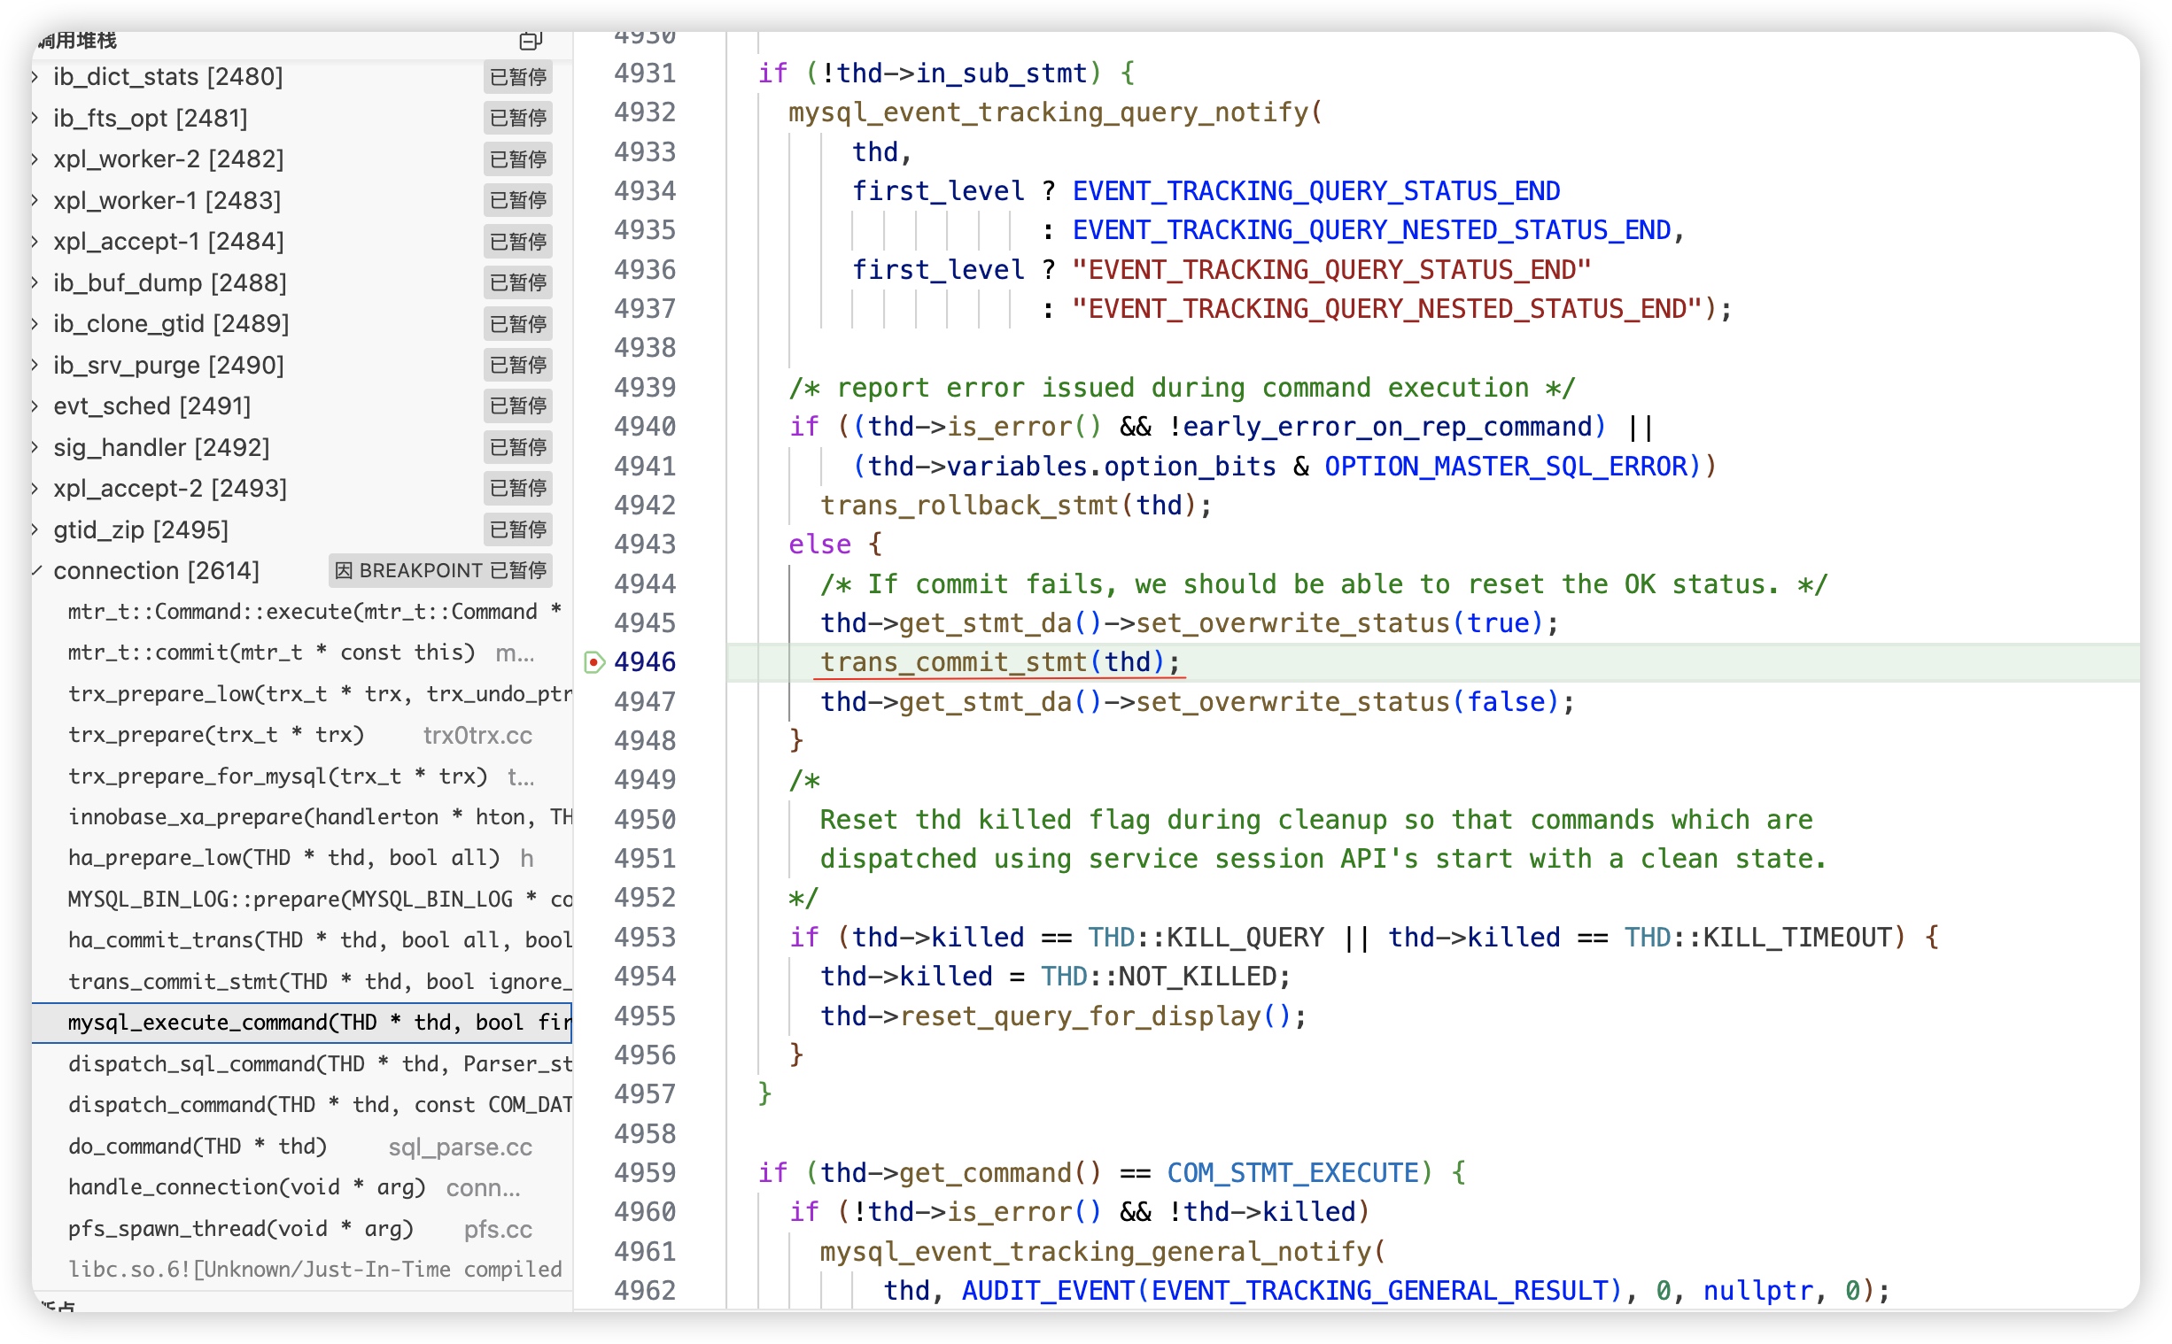Click the paused badge on evt_sched [2491] thread
The height and width of the screenshot is (1344, 2172).
point(517,406)
